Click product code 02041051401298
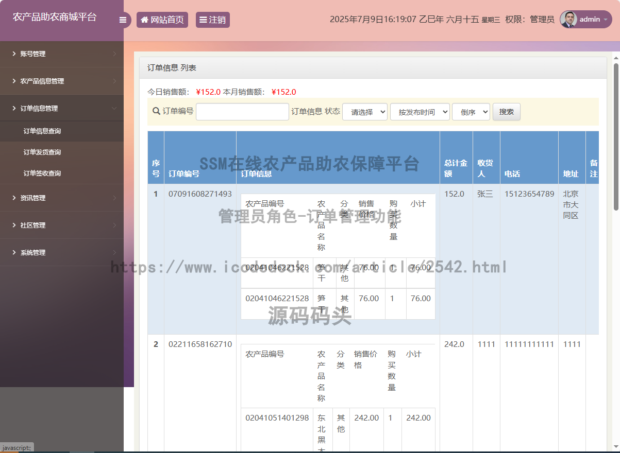The width and height of the screenshot is (620, 453). pyautogui.click(x=277, y=417)
